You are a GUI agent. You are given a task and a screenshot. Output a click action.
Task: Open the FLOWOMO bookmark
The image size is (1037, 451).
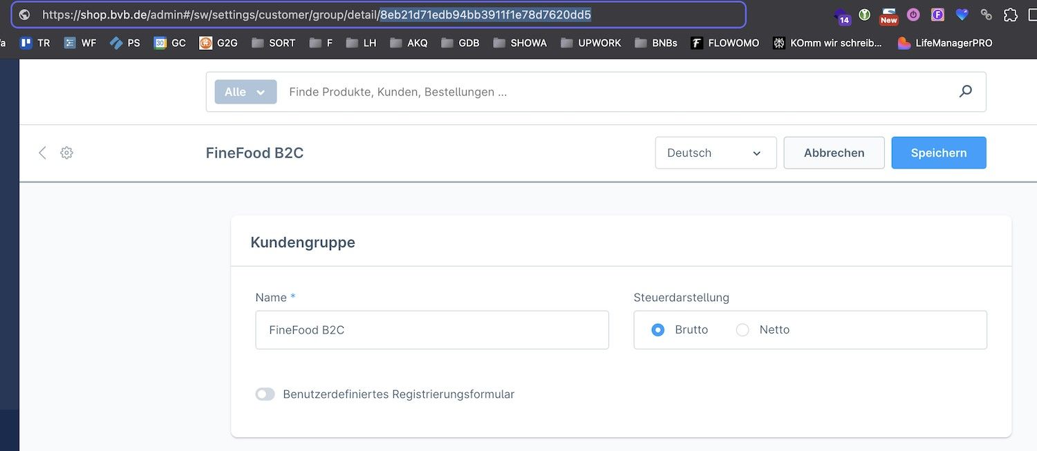725,43
